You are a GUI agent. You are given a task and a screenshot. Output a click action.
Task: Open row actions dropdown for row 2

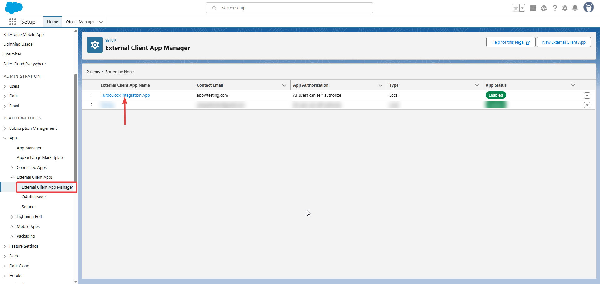(x=587, y=105)
